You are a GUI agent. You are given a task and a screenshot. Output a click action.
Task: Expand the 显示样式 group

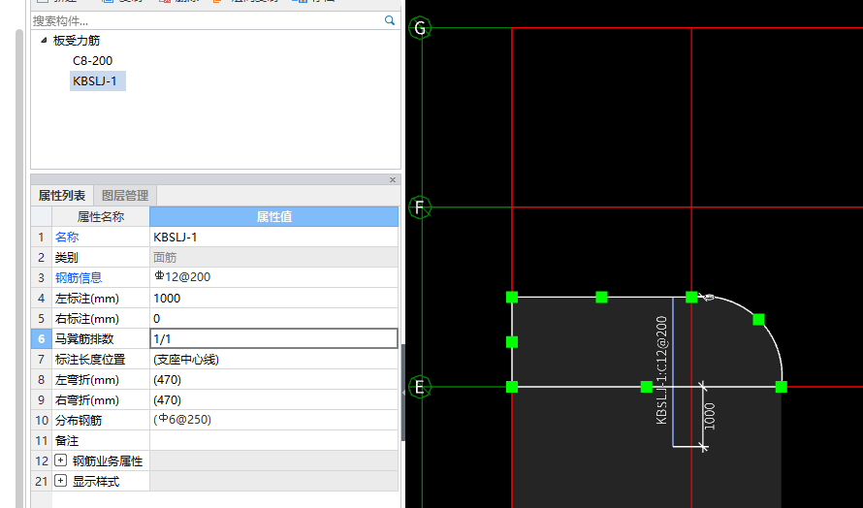60,481
